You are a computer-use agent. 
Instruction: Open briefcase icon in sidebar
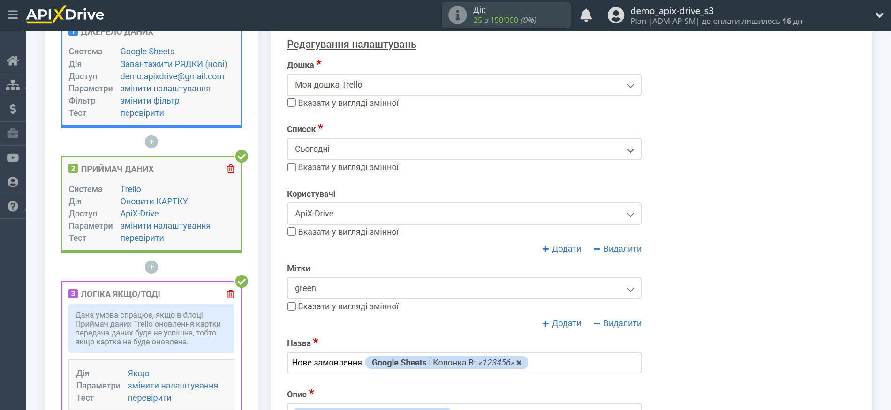click(x=13, y=134)
